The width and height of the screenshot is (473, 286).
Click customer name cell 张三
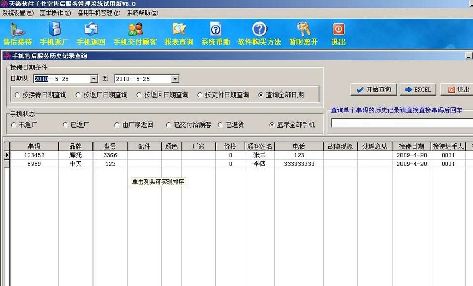point(260,155)
